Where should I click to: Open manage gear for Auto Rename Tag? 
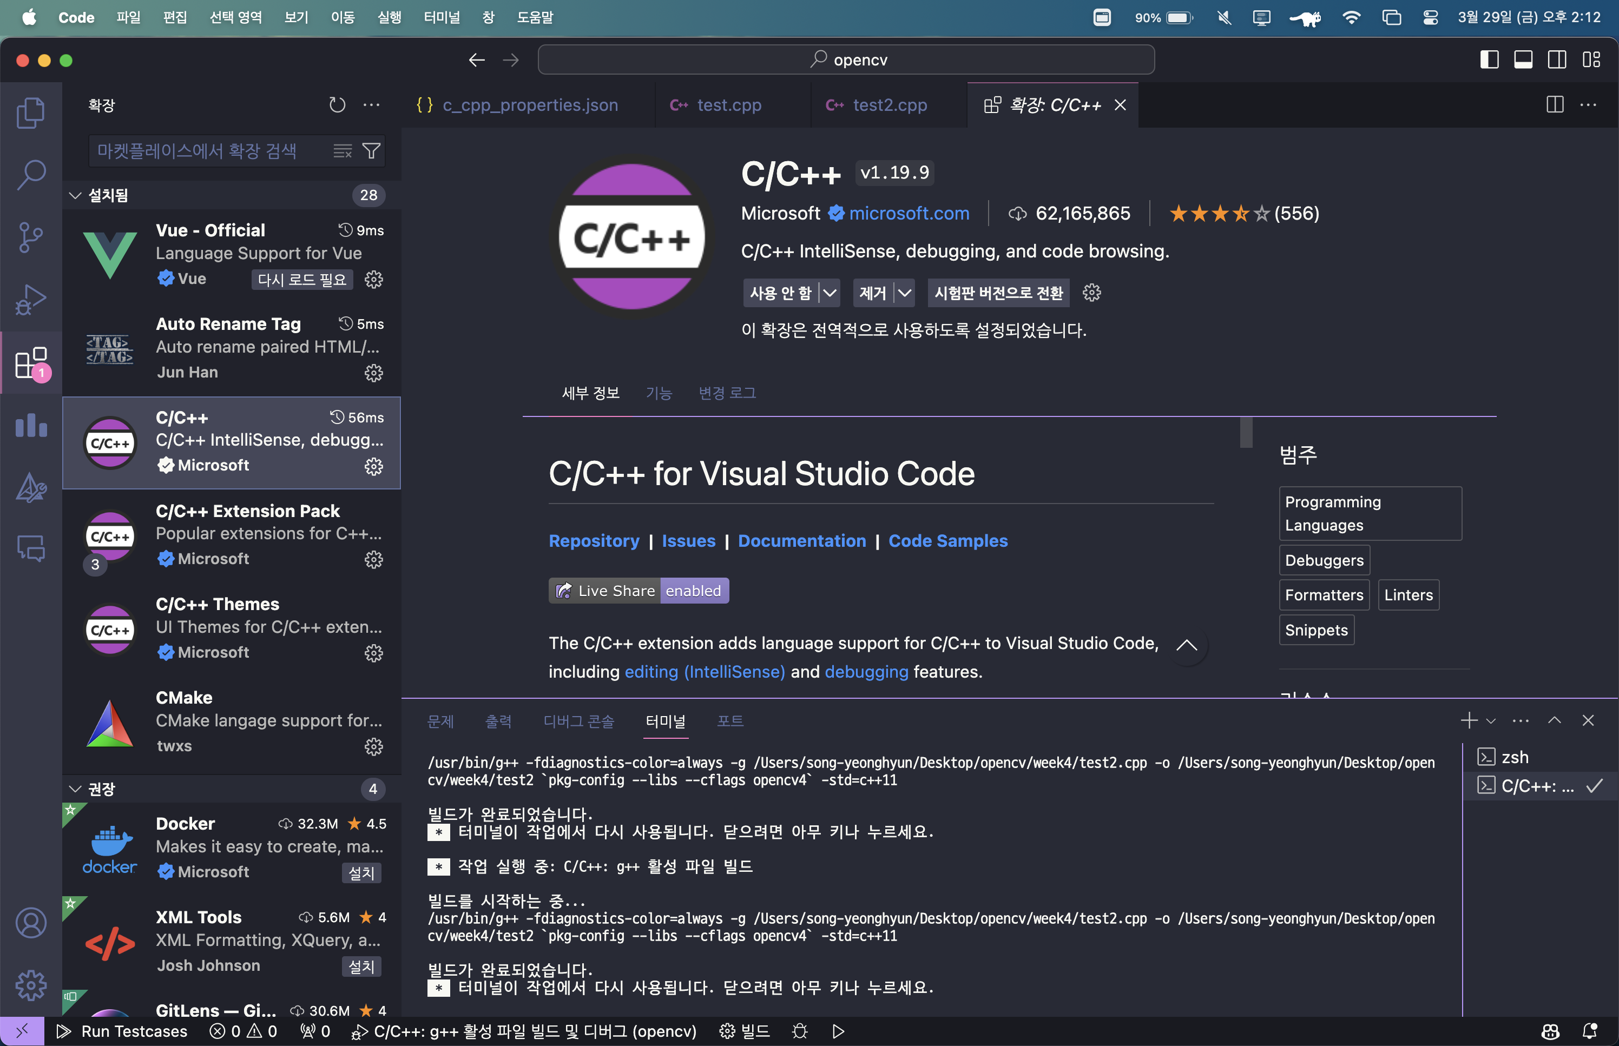coord(374,373)
